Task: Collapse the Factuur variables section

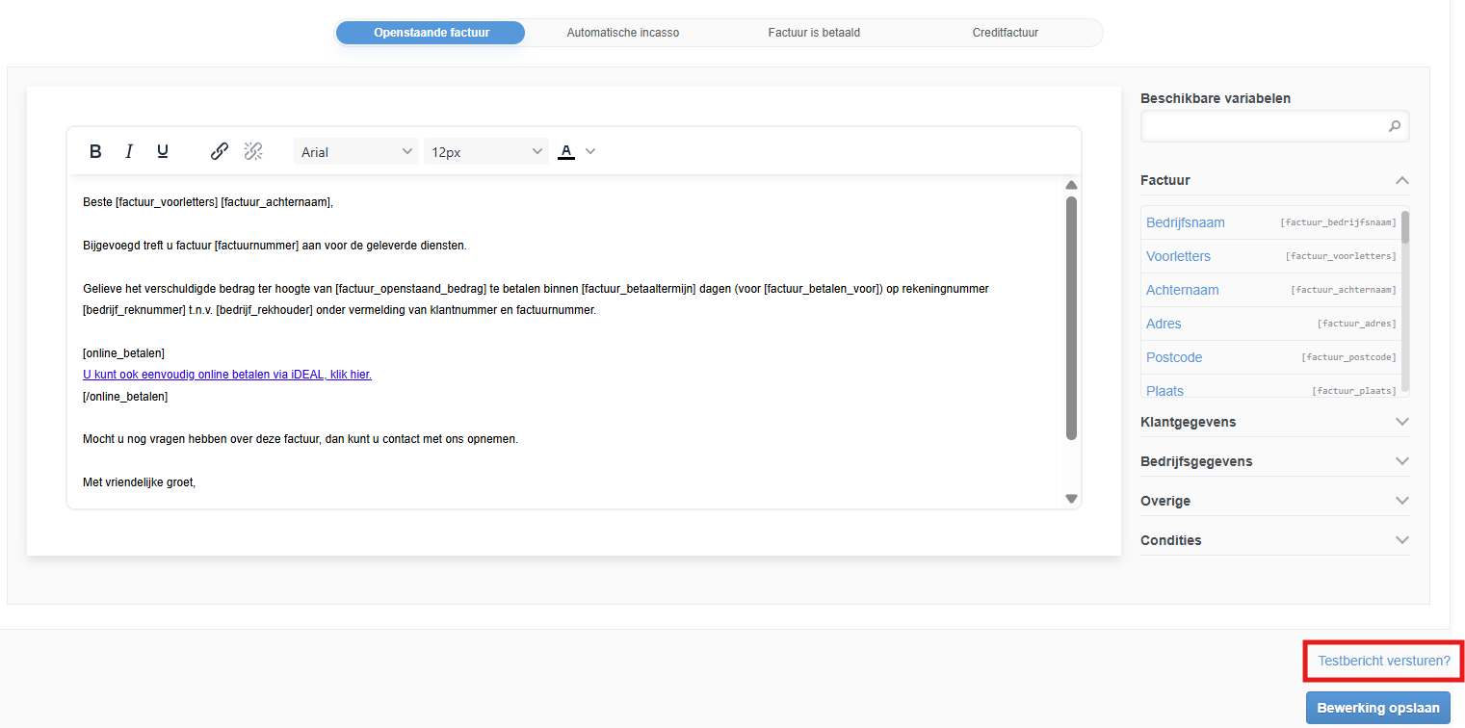Action: [x=1401, y=181]
